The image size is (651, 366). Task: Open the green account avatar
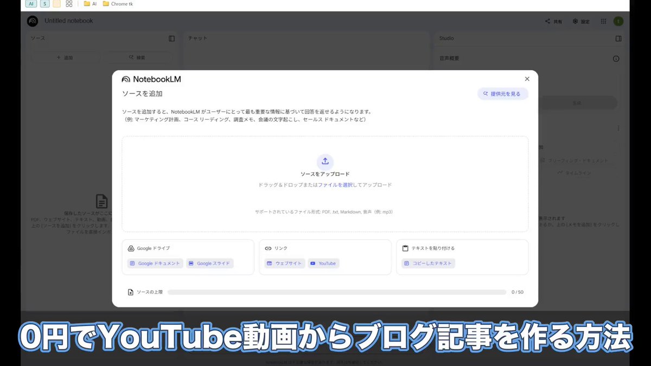coord(618,22)
